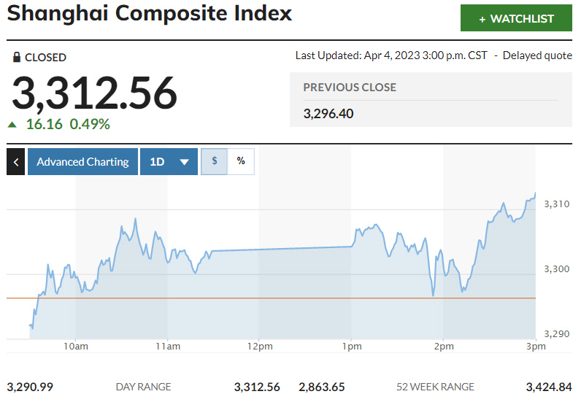Expand the 1D time range dropdown
The height and width of the screenshot is (394, 573).
tap(169, 162)
